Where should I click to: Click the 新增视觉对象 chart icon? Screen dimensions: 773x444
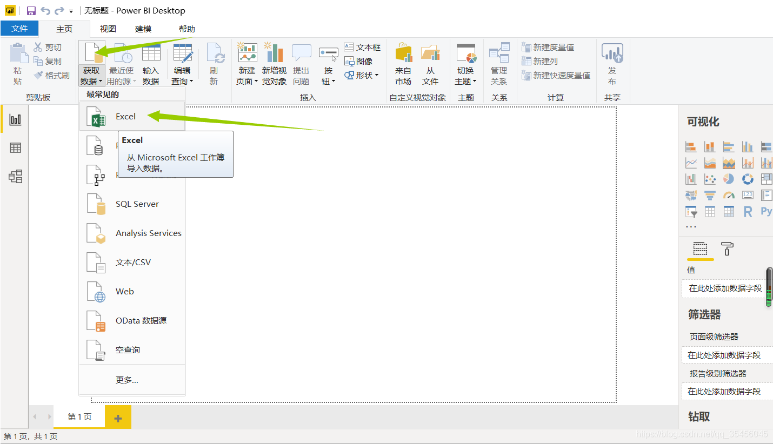[x=274, y=52]
